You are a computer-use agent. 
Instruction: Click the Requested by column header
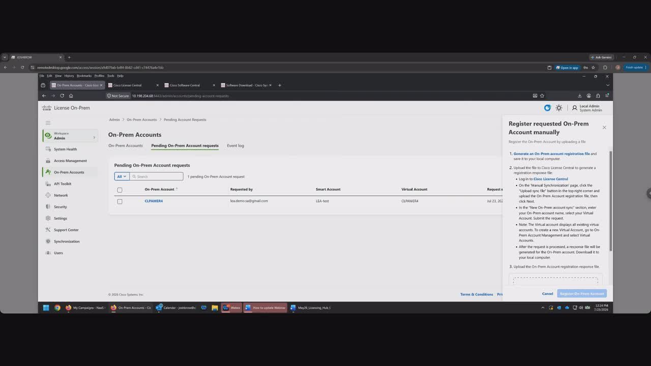242,190
